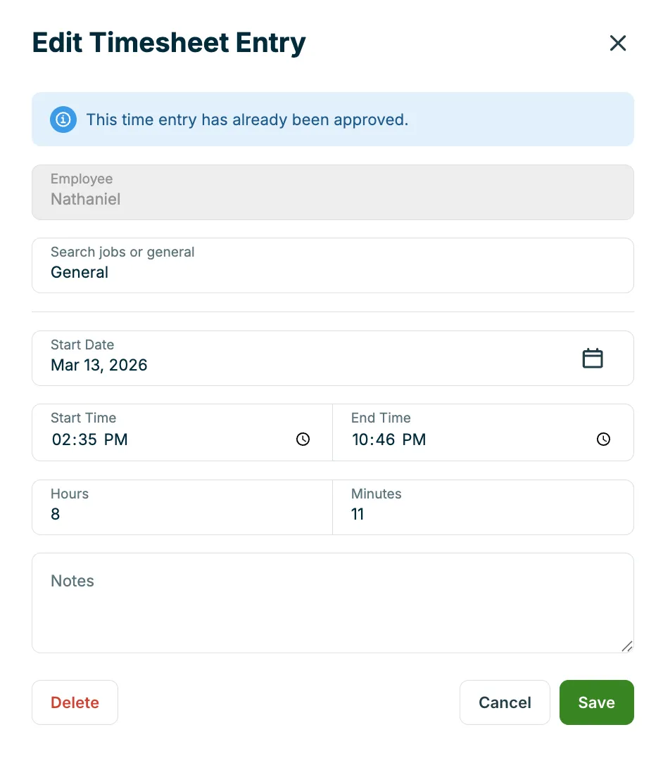Open the Start Time clock picker
Viewport: 663px width, 758px height.
point(303,439)
